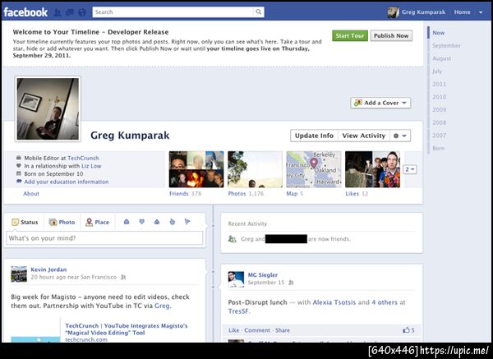
Task: Click audience icon on Kevin Jordan post
Action: 123,278
